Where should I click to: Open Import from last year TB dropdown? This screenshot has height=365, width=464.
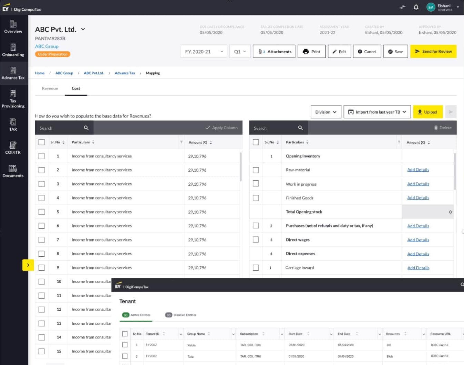(377, 112)
